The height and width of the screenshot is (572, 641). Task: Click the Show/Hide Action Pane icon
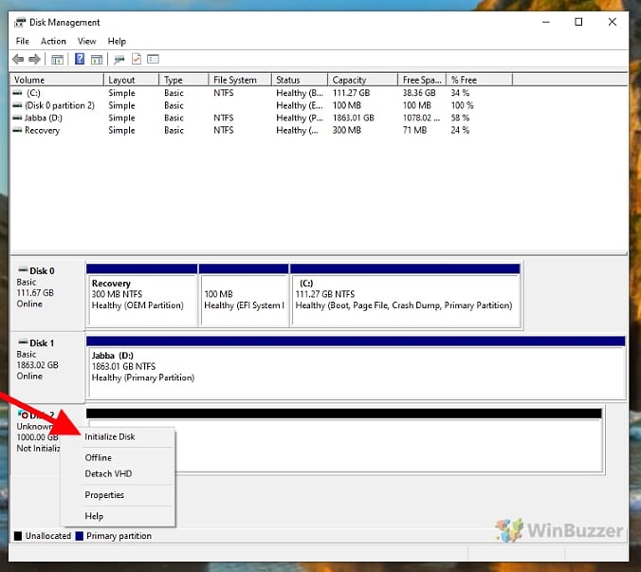click(97, 60)
